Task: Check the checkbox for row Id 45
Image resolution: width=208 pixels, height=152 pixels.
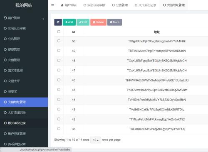Action: [59, 90]
